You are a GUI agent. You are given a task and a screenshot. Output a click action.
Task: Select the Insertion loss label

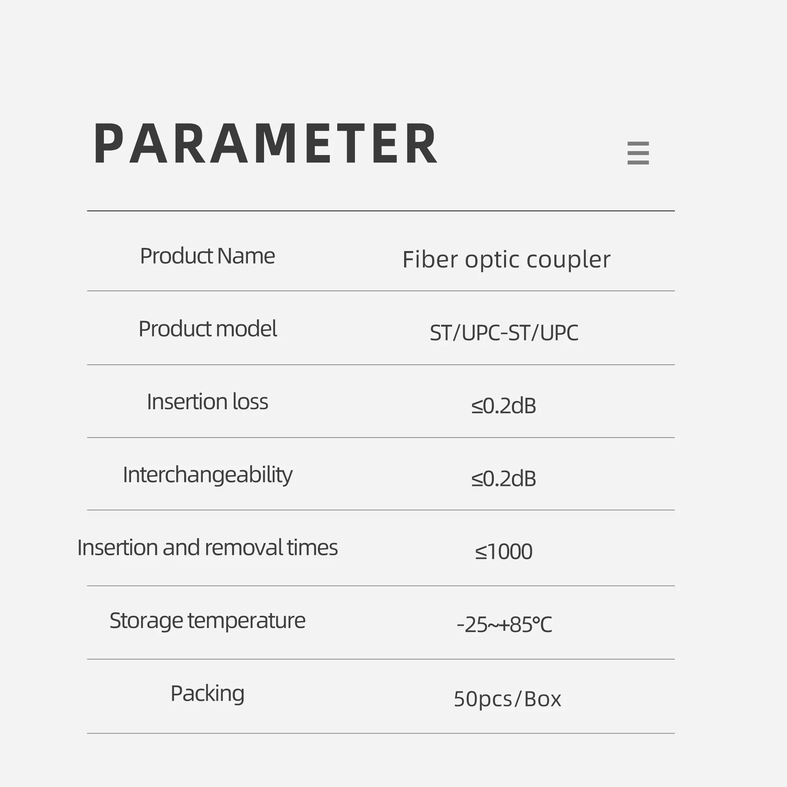[207, 402]
